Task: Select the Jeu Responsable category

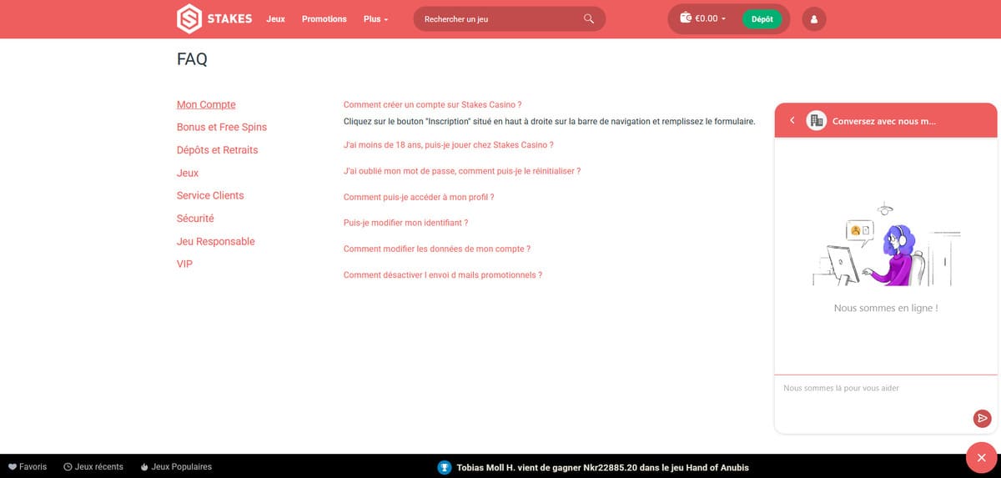Action: point(215,241)
